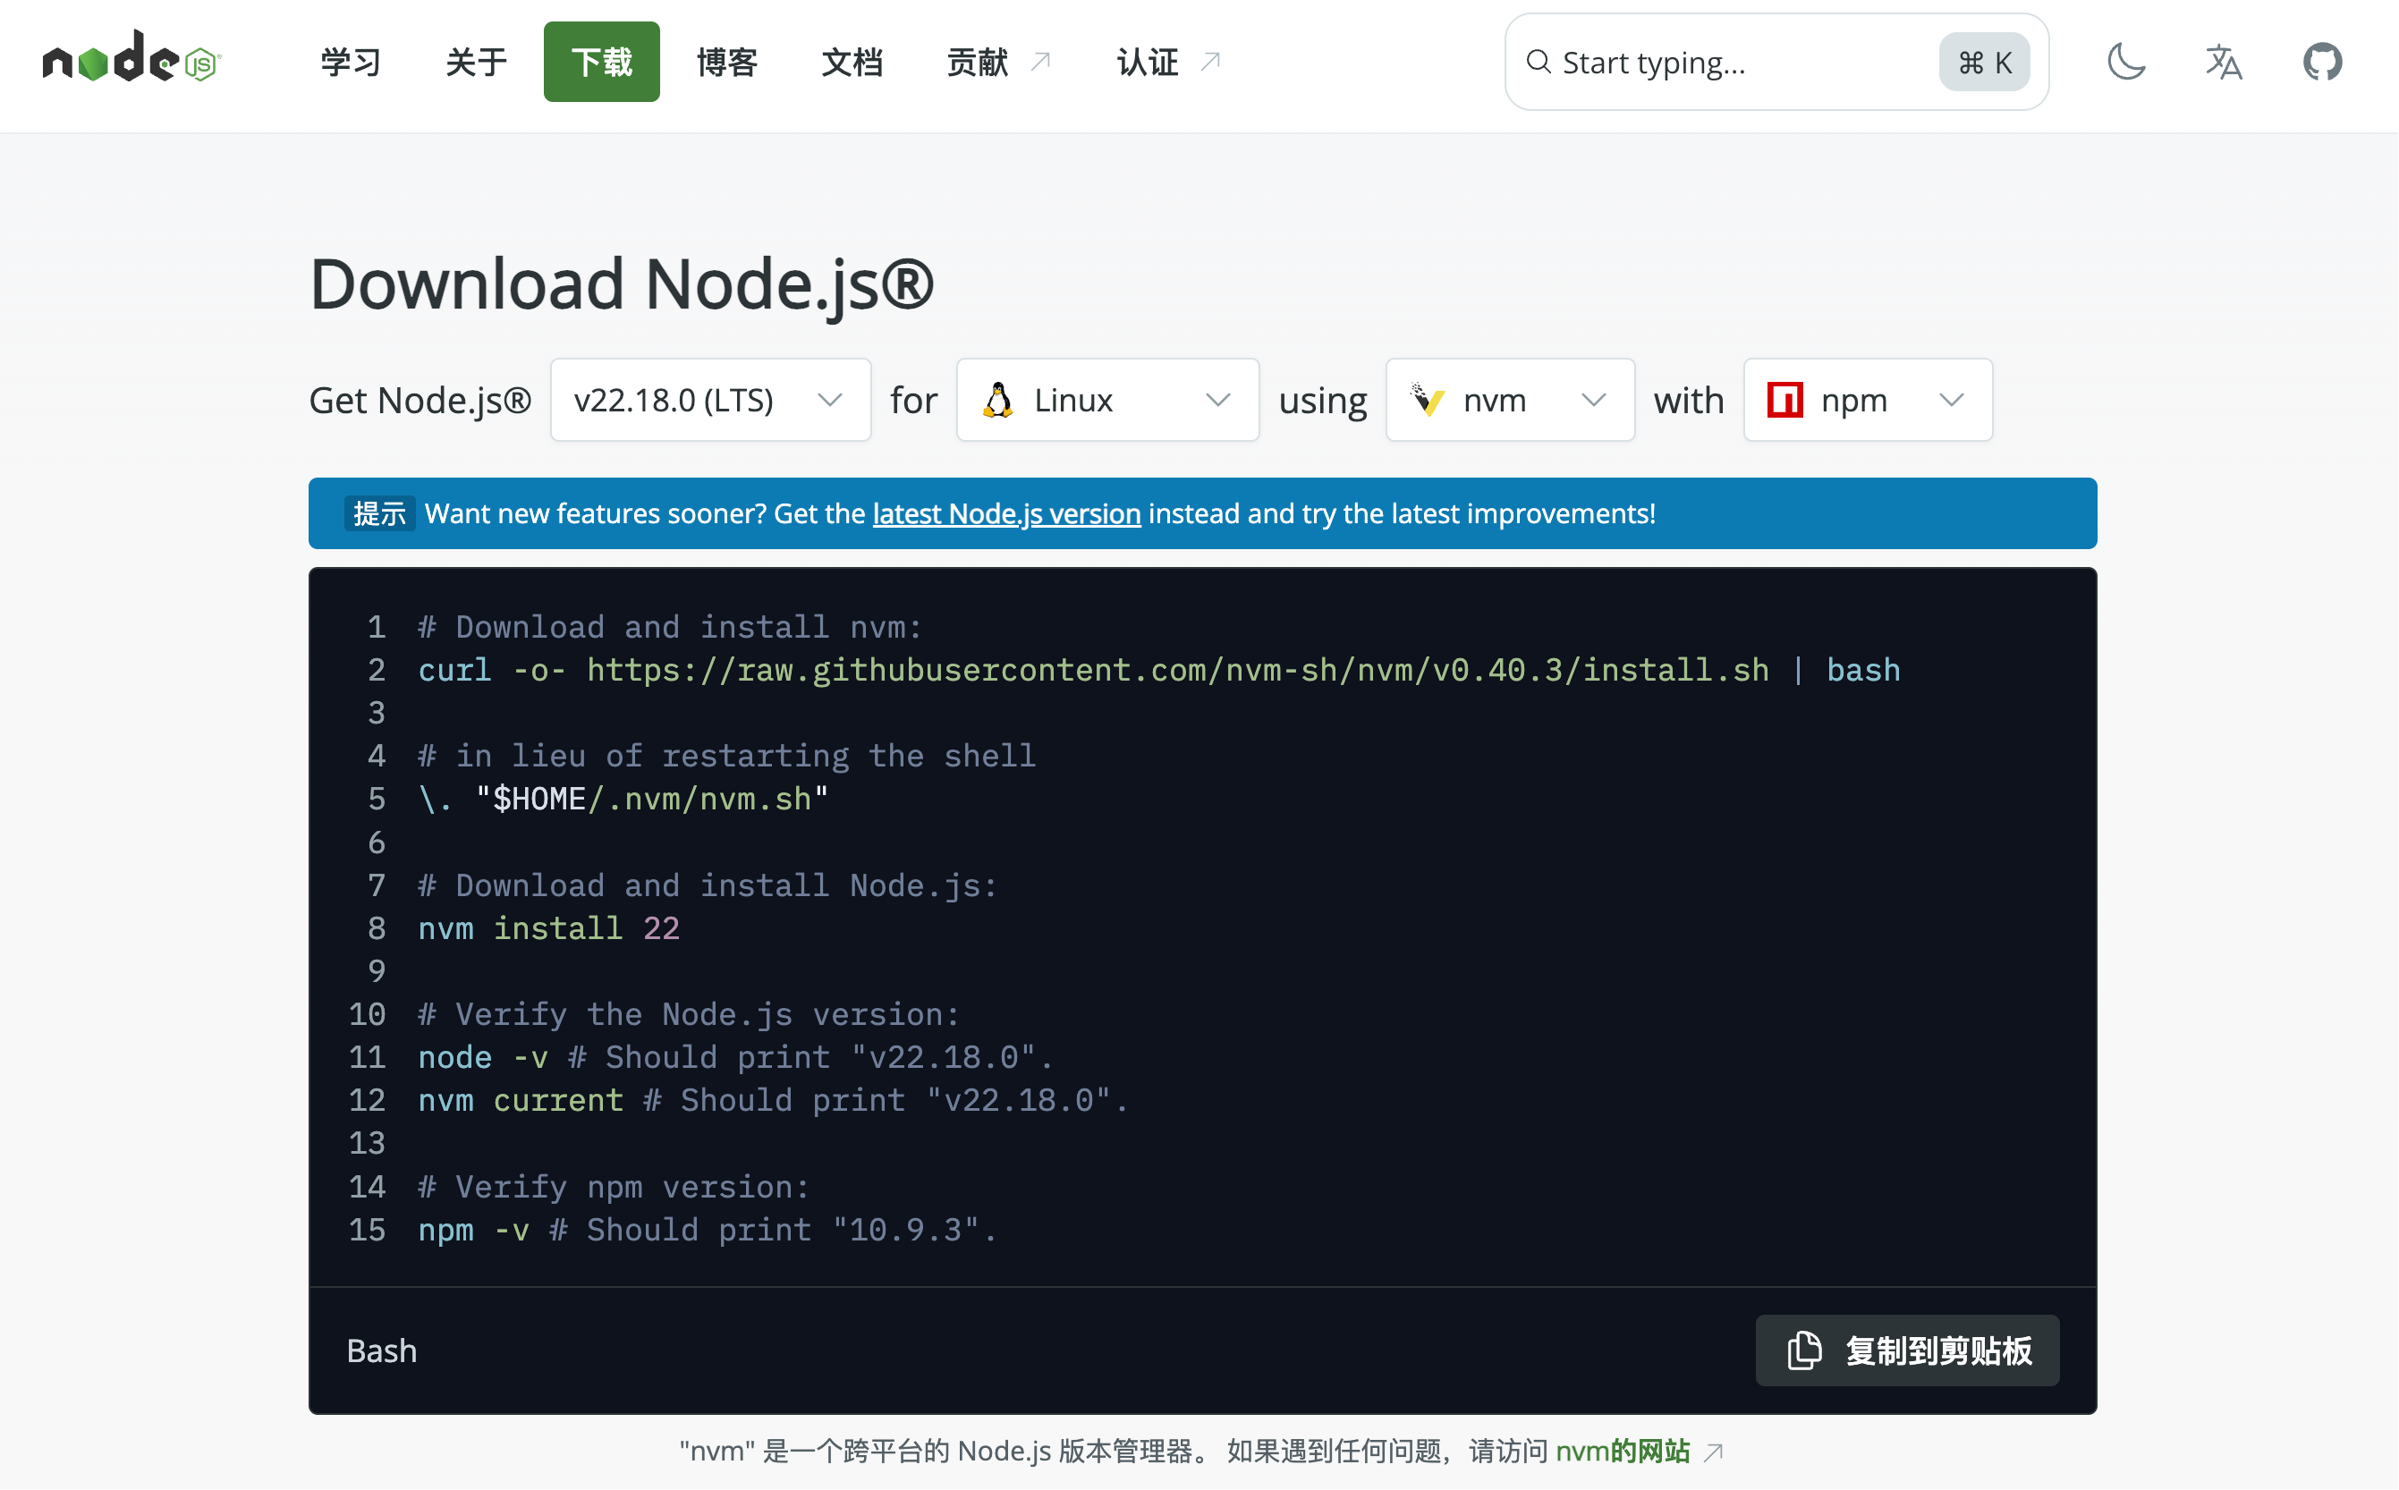Image resolution: width=2399 pixels, height=1490 pixels.
Task: Visit the nvm的网站 link
Action: [1623, 1451]
